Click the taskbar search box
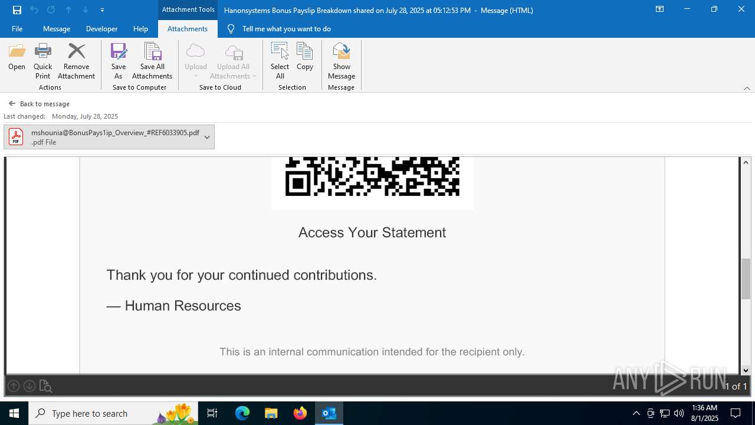 (x=113, y=413)
